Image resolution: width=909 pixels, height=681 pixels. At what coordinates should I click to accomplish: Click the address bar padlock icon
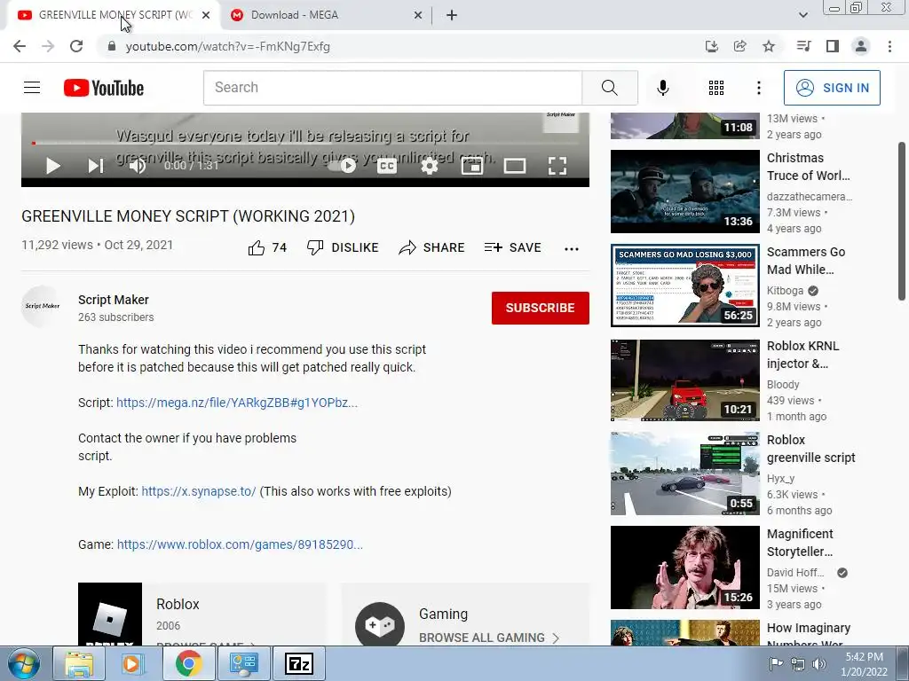tap(112, 46)
